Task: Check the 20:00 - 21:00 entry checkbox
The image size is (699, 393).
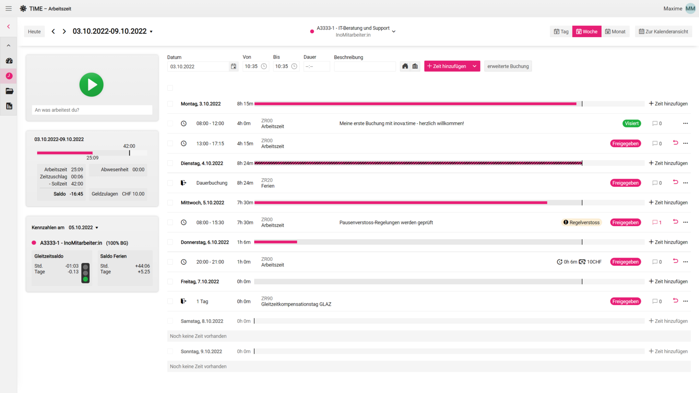Action: (x=170, y=262)
